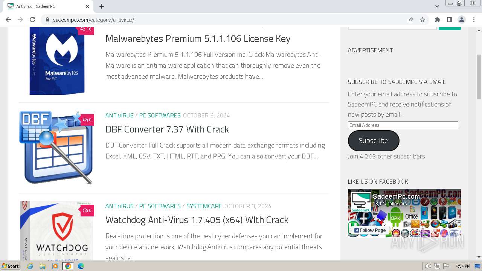The height and width of the screenshot is (271, 482).
Task: Expand the tab search chevron
Action: pyautogui.click(x=437, y=6)
